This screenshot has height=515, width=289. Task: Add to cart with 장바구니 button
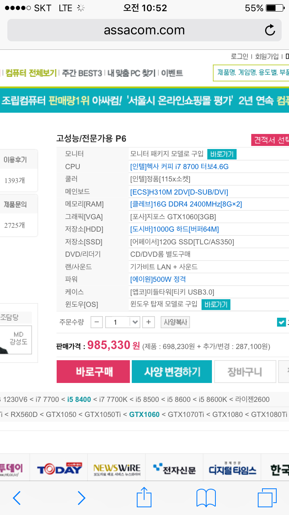click(x=245, y=371)
